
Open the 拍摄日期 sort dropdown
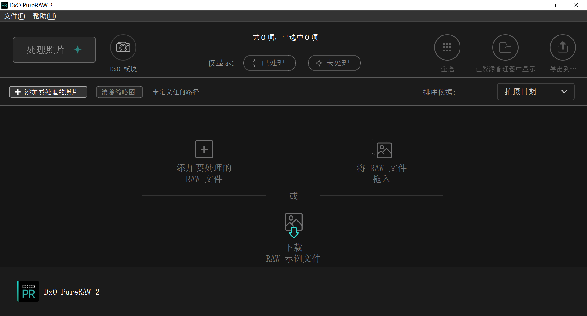tap(536, 92)
